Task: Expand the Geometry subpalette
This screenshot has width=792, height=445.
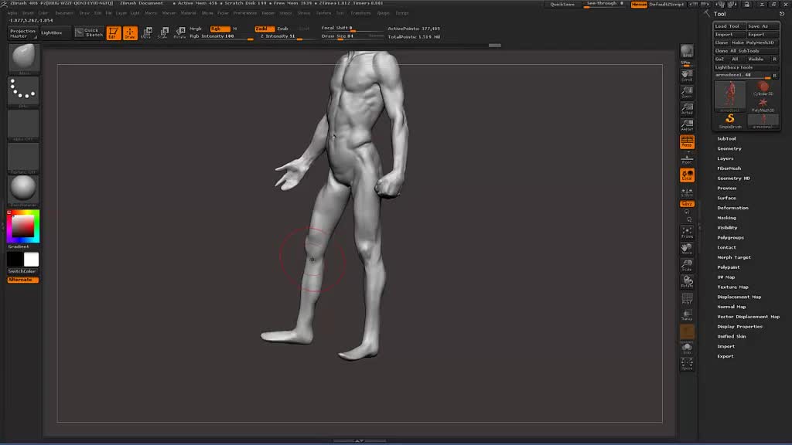Action: pos(729,149)
